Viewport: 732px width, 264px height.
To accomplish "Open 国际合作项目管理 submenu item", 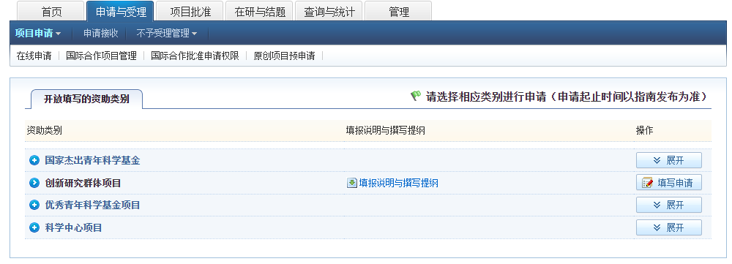I will [101, 56].
